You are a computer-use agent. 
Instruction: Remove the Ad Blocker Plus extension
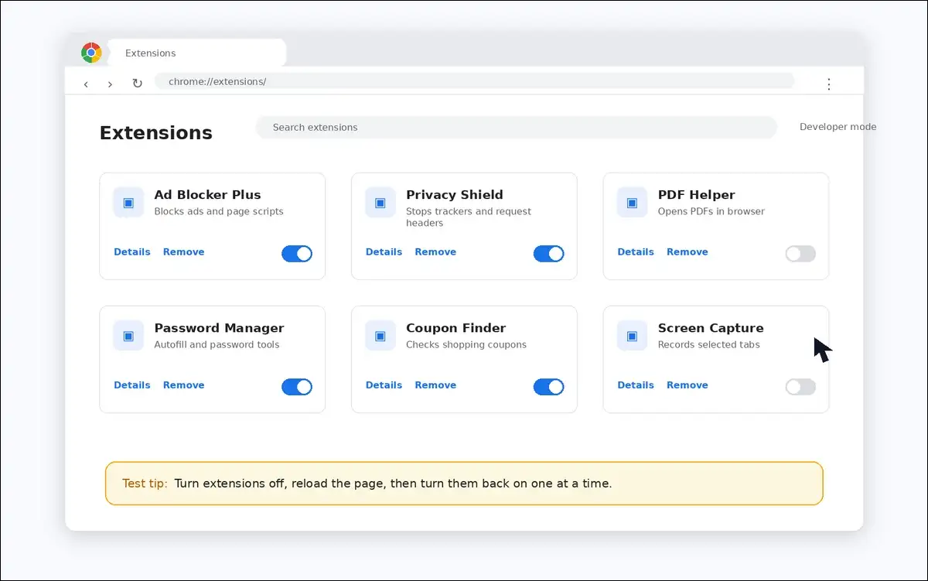click(x=184, y=251)
